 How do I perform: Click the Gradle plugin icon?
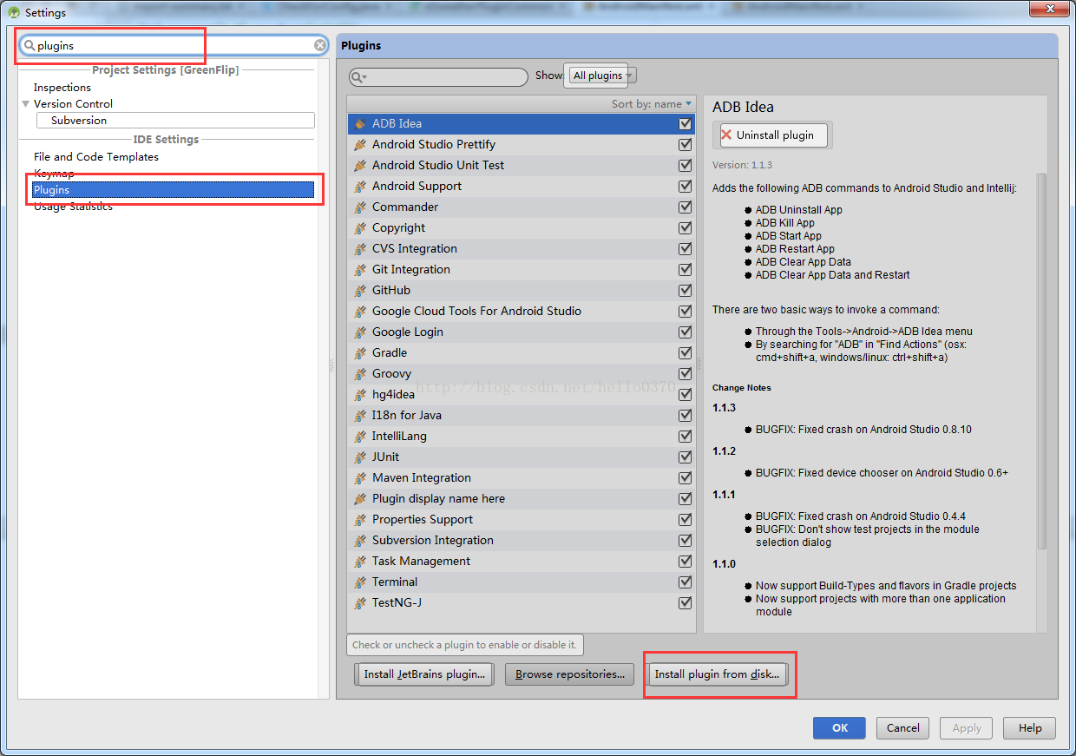(x=360, y=352)
